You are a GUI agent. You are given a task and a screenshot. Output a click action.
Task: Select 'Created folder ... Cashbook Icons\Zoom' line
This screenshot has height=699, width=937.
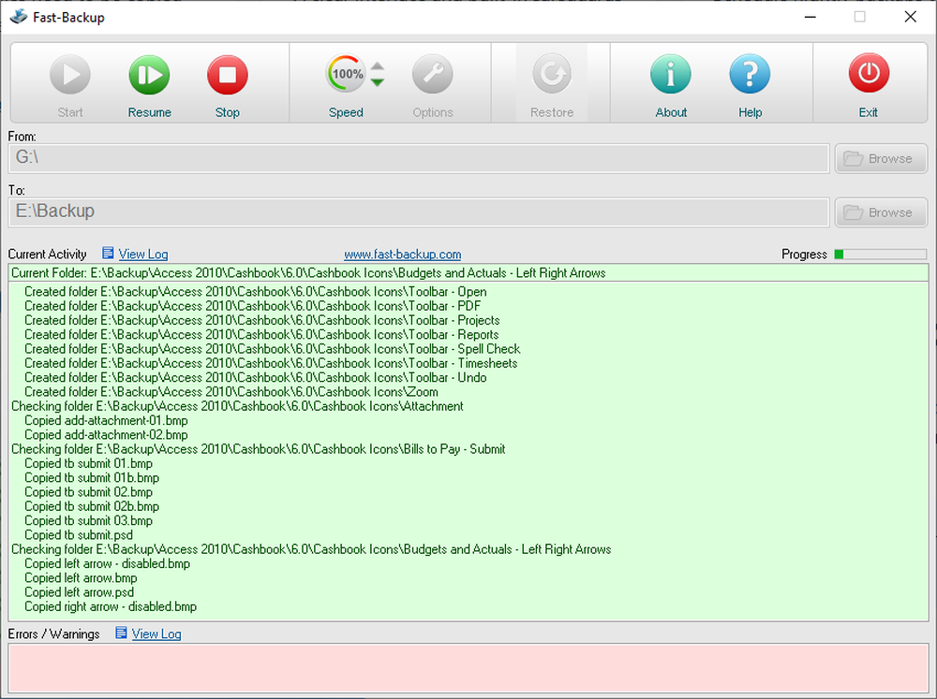point(231,392)
